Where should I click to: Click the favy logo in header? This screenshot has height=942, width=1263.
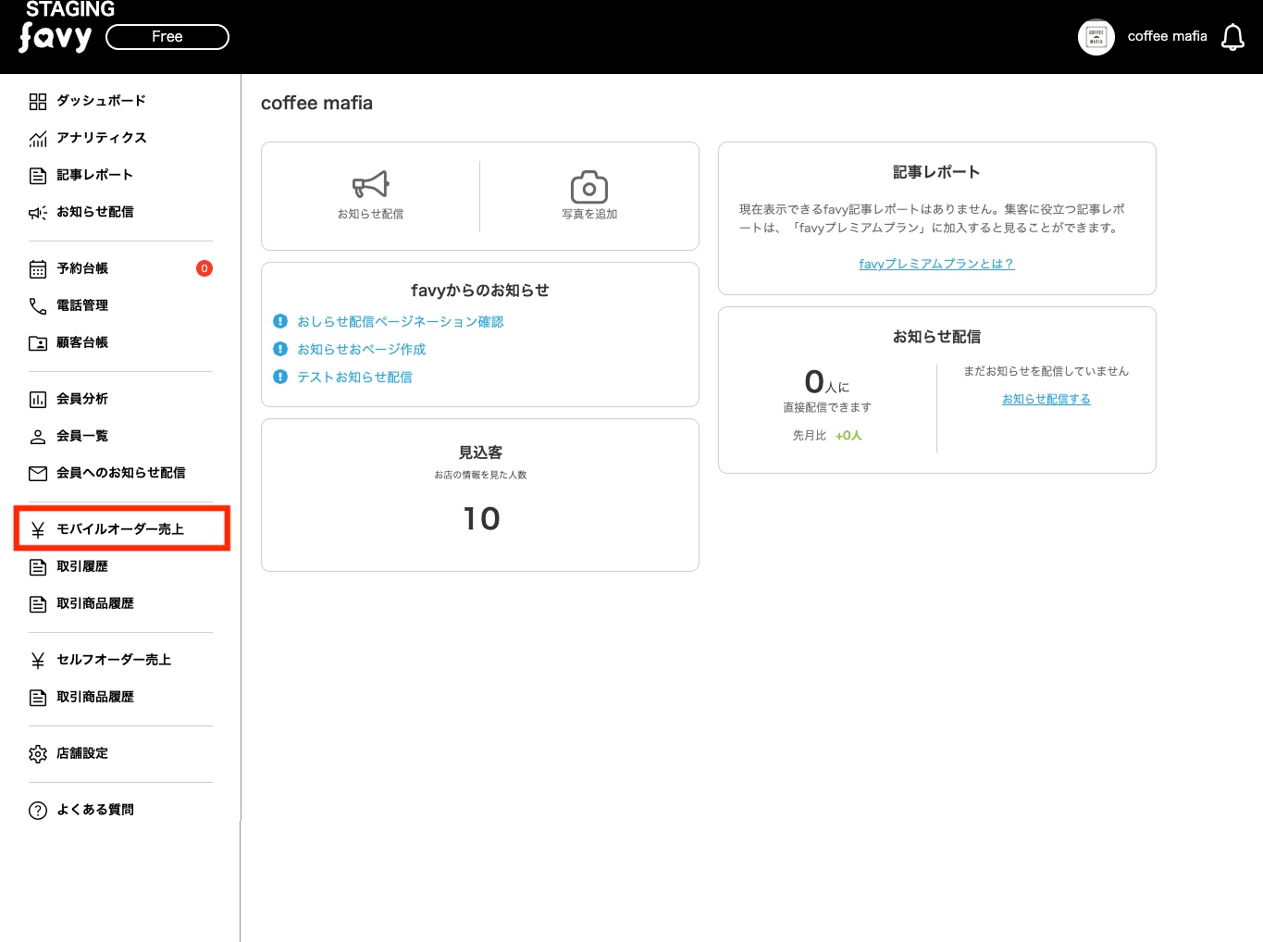coord(56,38)
